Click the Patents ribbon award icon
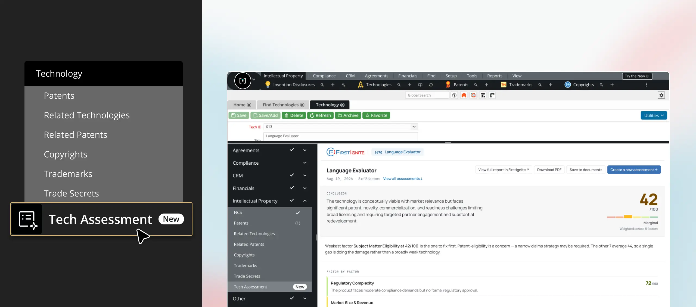 click(x=448, y=84)
